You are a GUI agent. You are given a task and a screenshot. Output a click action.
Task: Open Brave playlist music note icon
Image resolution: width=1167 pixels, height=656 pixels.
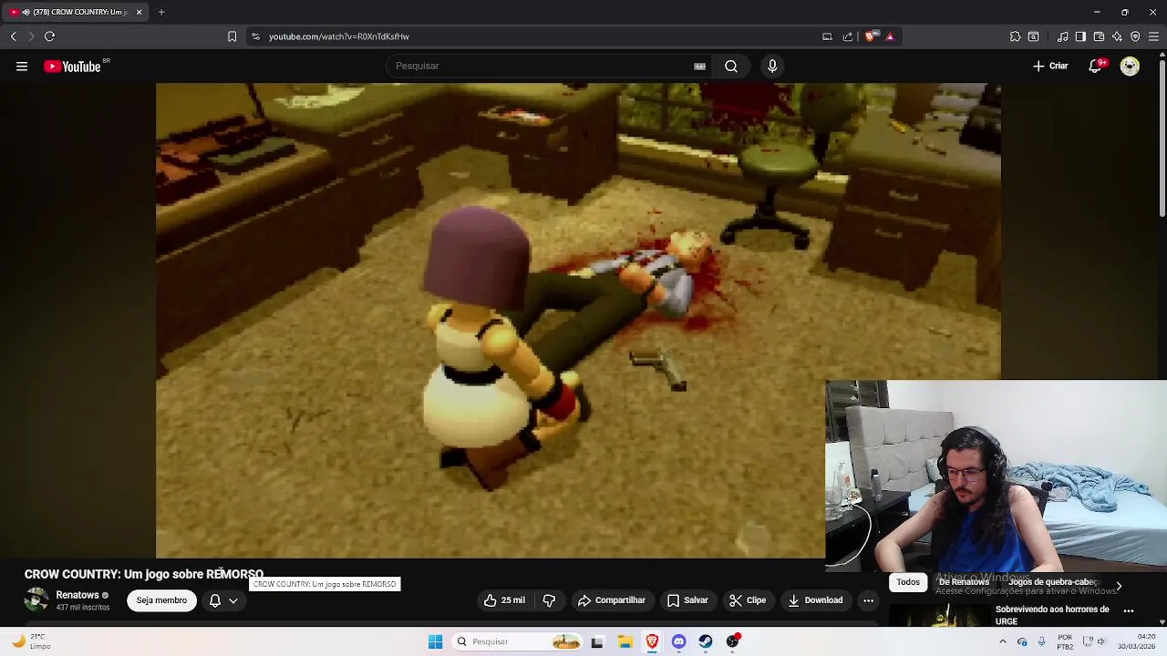(x=1062, y=36)
